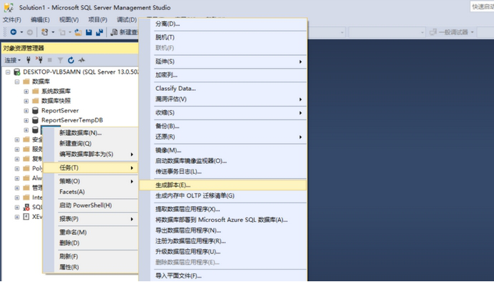Expand the 系统数据库 node
494x292 pixels.
pos(26,92)
